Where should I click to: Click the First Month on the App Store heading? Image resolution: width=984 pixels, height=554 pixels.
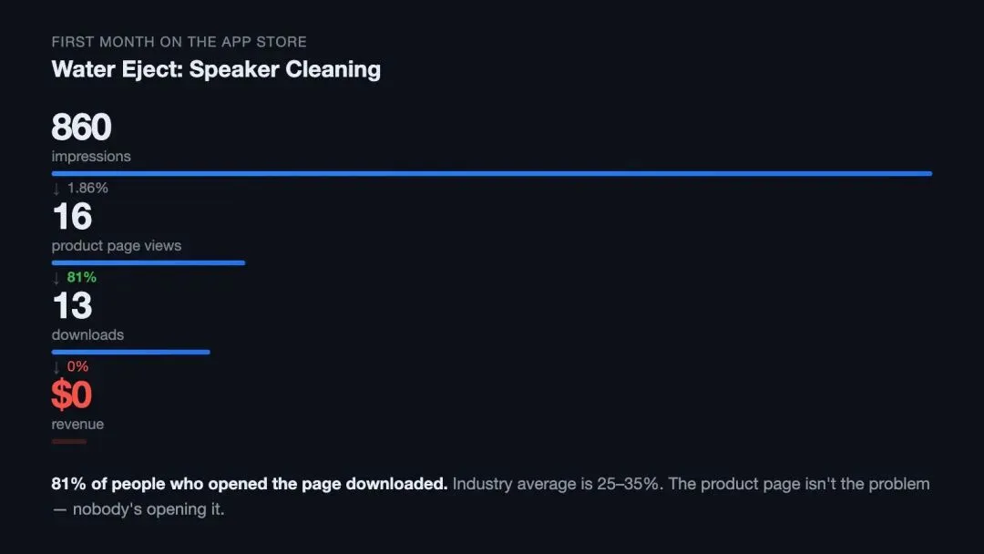[x=179, y=42]
